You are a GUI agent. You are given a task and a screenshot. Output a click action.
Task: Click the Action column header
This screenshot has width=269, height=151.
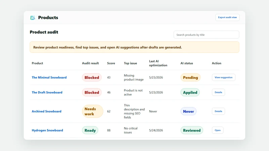pos(217,63)
